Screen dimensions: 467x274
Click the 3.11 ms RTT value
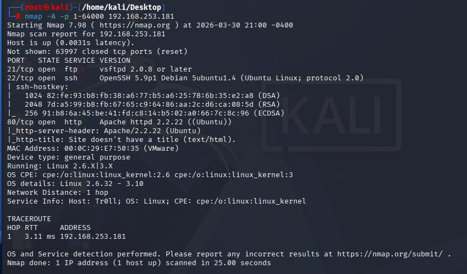40,237
